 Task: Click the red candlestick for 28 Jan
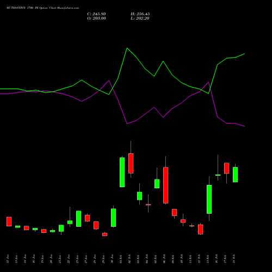pyautogui.click(x=96, y=225)
